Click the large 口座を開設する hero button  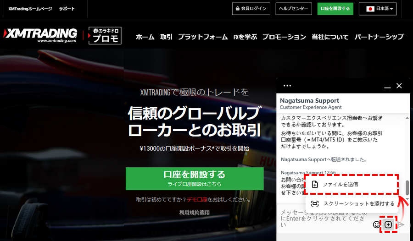pos(195,179)
